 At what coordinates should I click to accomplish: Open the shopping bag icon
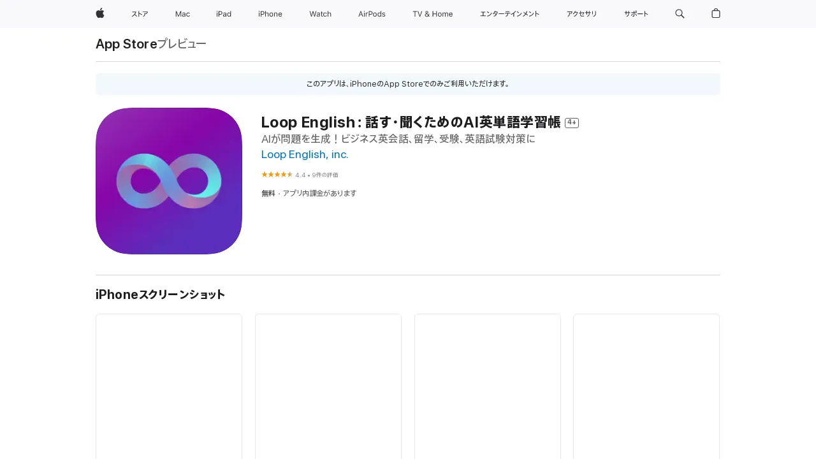[x=715, y=13]
